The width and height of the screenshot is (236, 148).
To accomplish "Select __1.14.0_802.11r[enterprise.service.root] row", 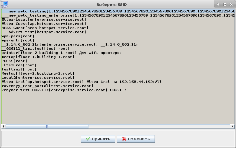I will click(118, 44).
